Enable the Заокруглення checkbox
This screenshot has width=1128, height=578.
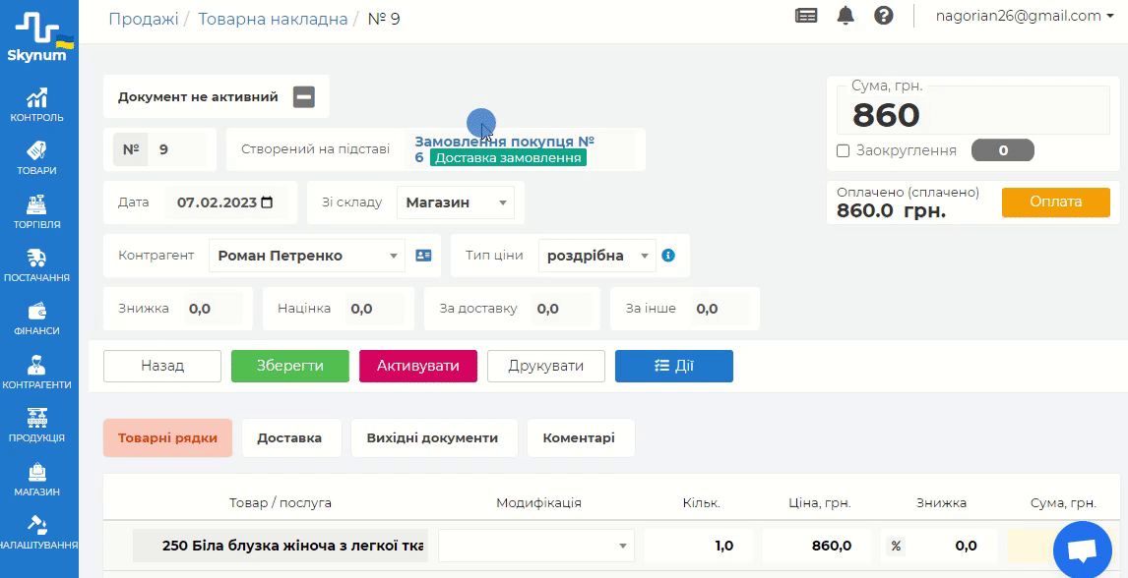point(844,150)
